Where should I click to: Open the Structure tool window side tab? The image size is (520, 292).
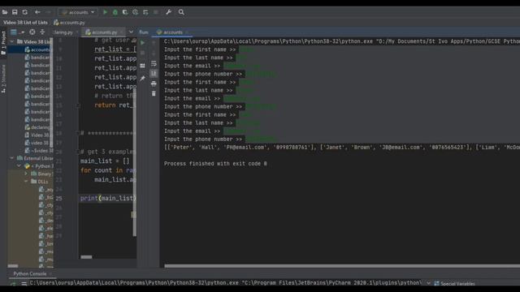(x=3, y=79)
